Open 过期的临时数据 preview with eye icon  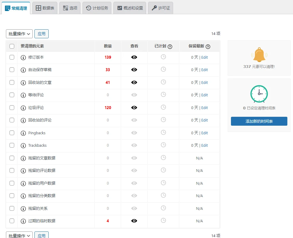coord(134,221)
